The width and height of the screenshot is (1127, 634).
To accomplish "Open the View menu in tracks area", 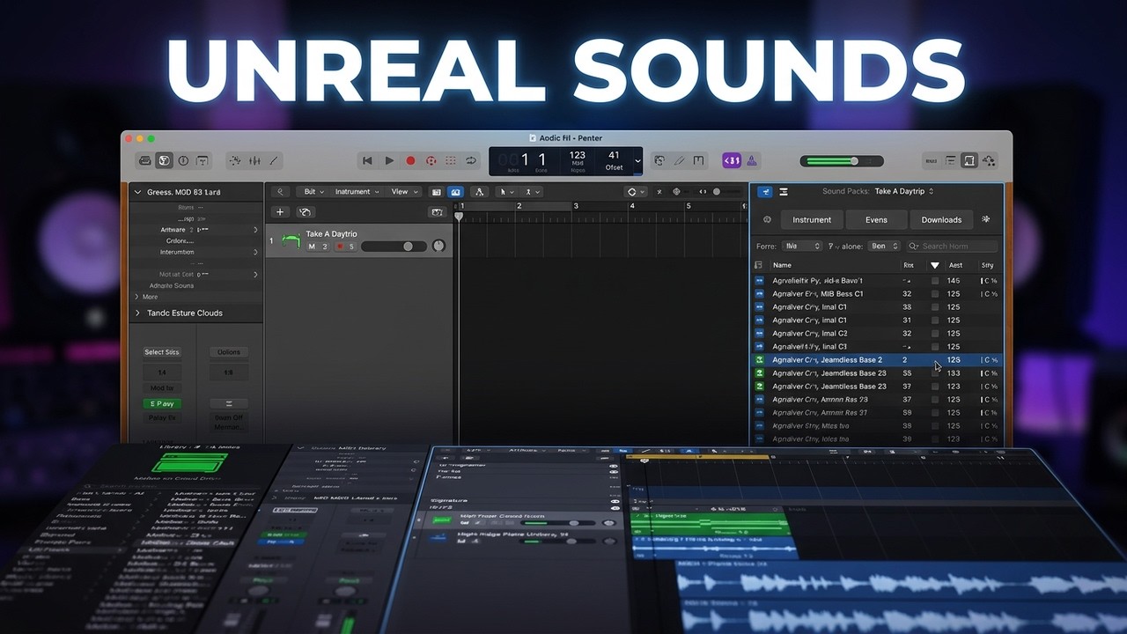I will click(x=404, y=192).
